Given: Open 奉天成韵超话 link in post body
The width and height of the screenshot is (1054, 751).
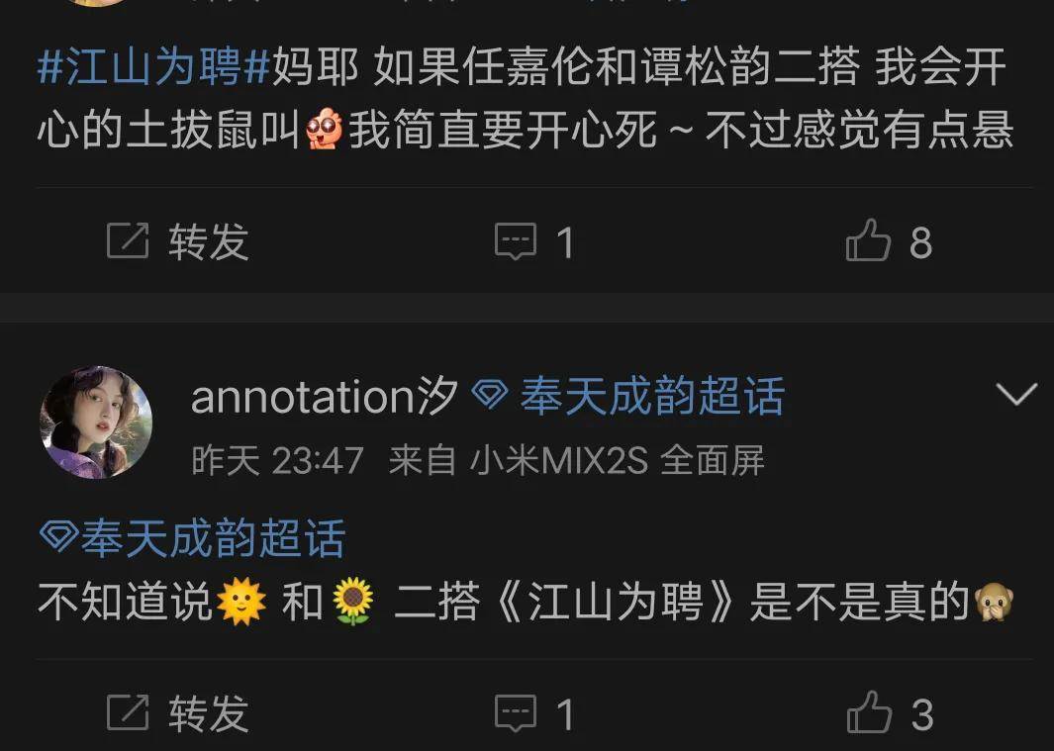Looking at the screenshot, I should point(213,538).
